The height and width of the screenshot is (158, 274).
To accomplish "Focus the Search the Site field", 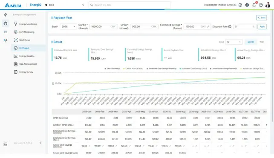I will pyautogui.click(x=130, y=5).
